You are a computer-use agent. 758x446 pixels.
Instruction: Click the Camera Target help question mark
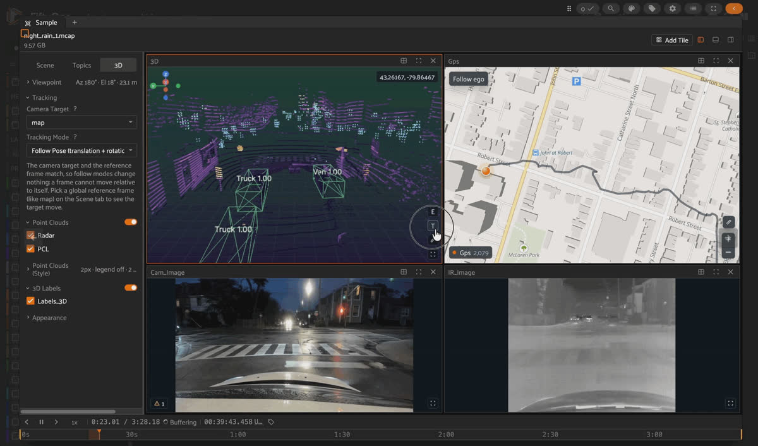tap(75, 109)
